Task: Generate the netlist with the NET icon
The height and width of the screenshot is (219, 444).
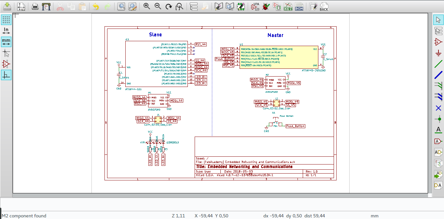Action: point(288,6)
